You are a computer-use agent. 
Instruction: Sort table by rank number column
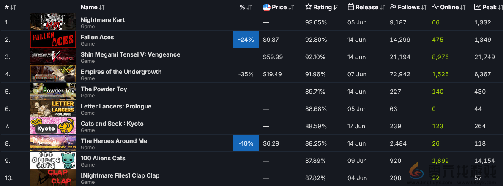(x=11, y=7)
